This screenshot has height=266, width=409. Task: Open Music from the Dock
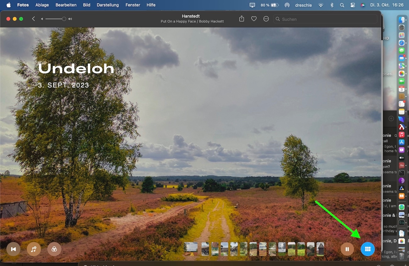(x=402, y=135)
